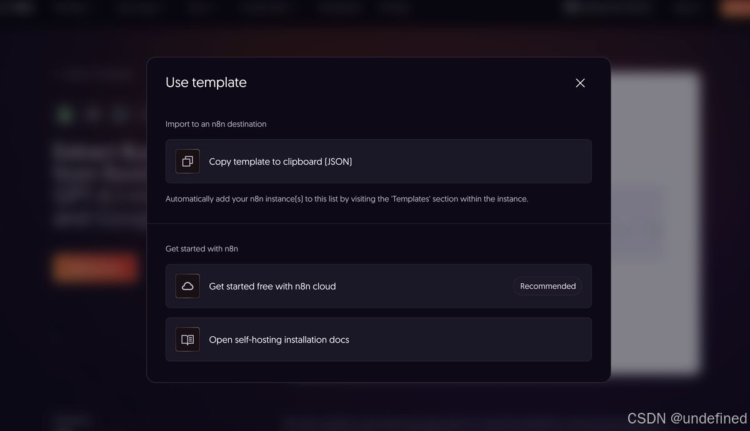The width and height of the screenshot is (750, 431).
Task: Click the cloud icon beside n8n cloud option
Action: pos(187,286)
